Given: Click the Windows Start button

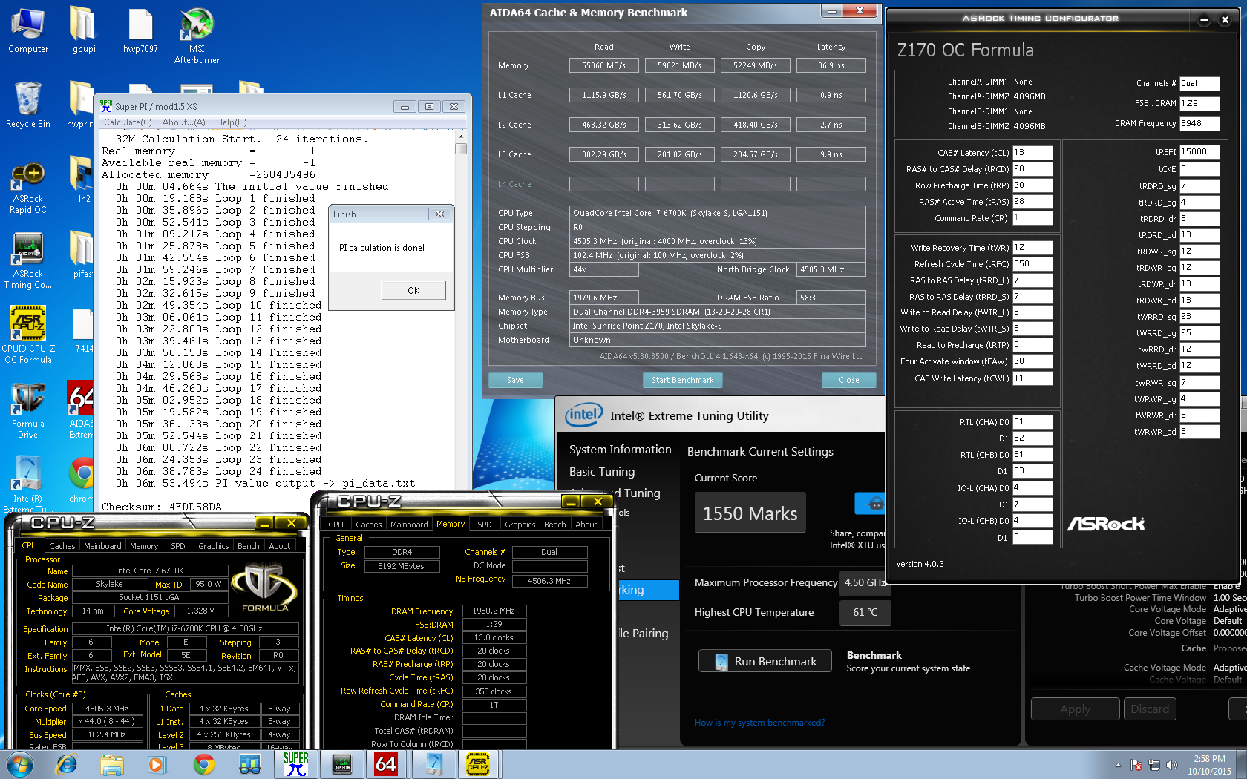Looking at the screenshot, I should (19, 764).
